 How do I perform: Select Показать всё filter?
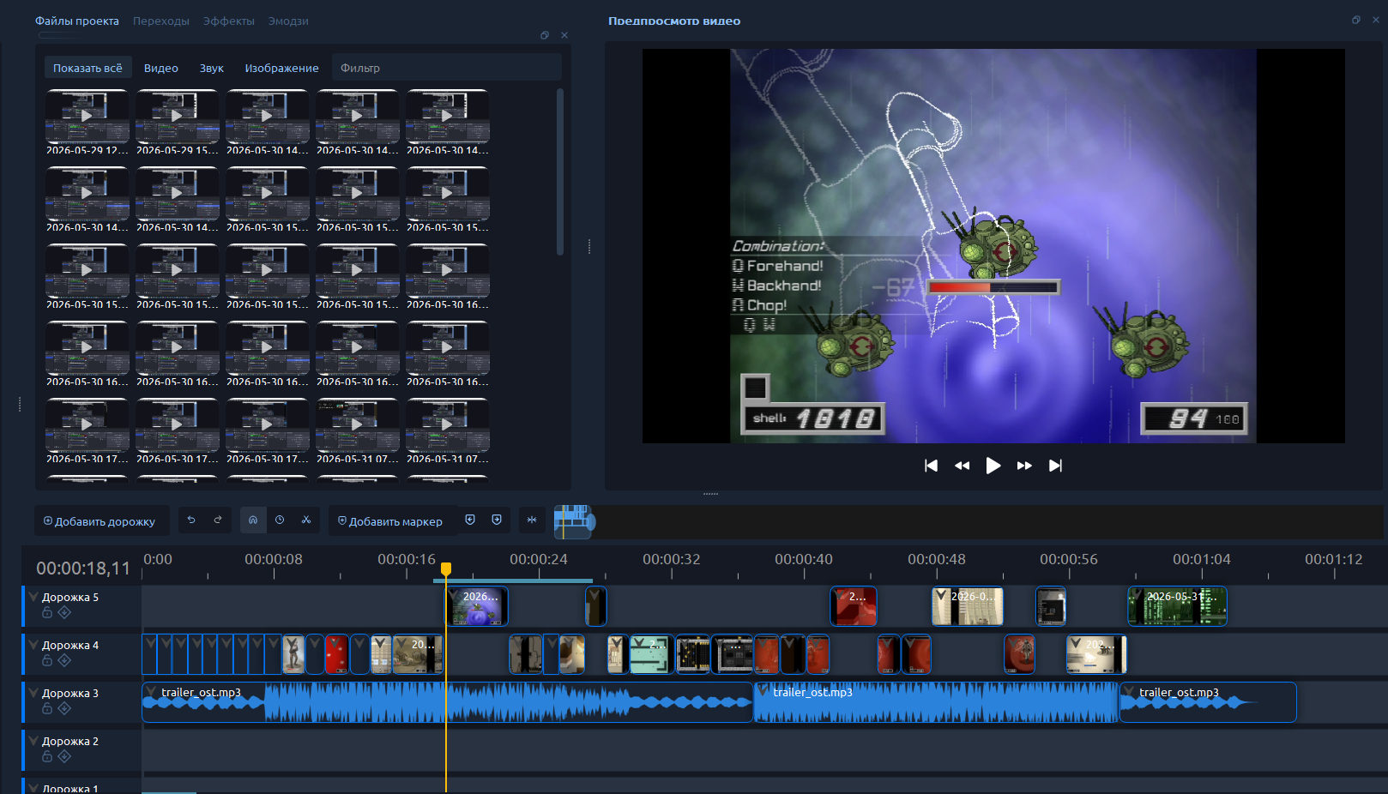(88, 68)
